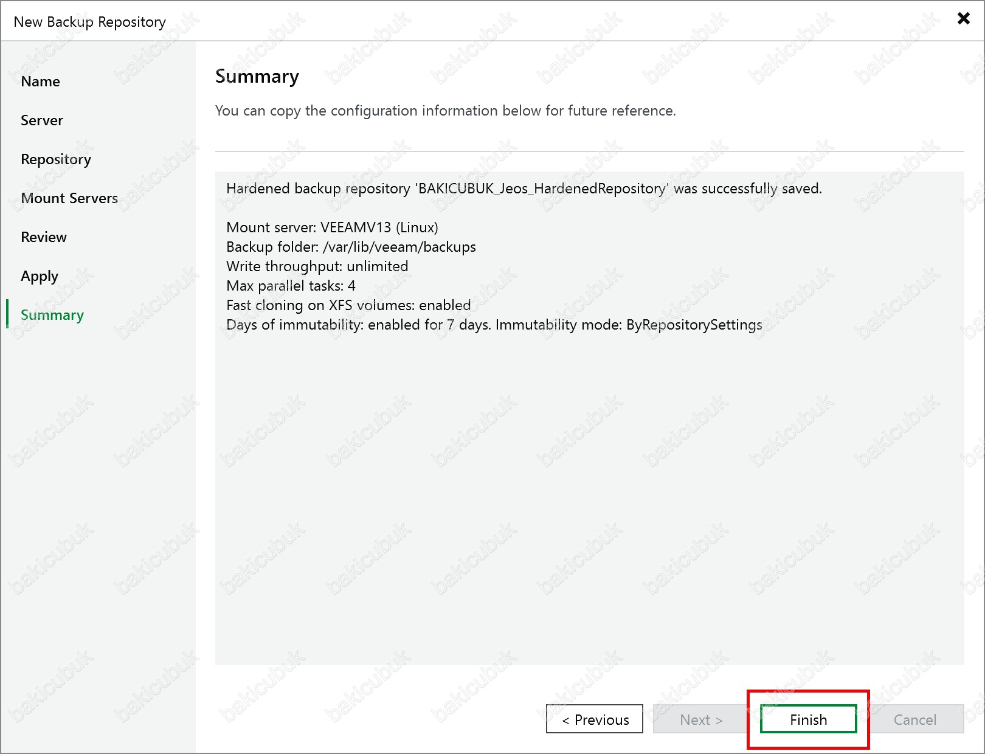Screen dimensions: 985x754
Task: Jump to the Mount Servers step
Action: (x=69, y=198)
